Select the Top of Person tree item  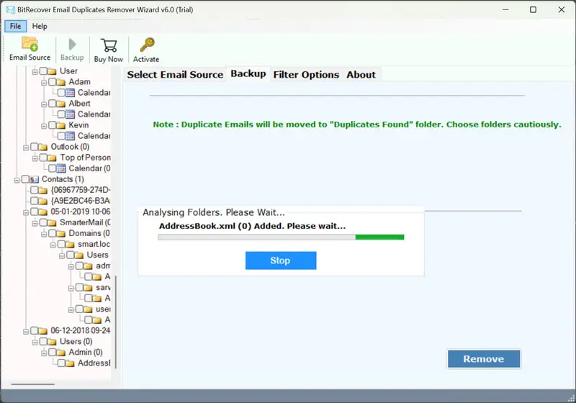[85, 158]
